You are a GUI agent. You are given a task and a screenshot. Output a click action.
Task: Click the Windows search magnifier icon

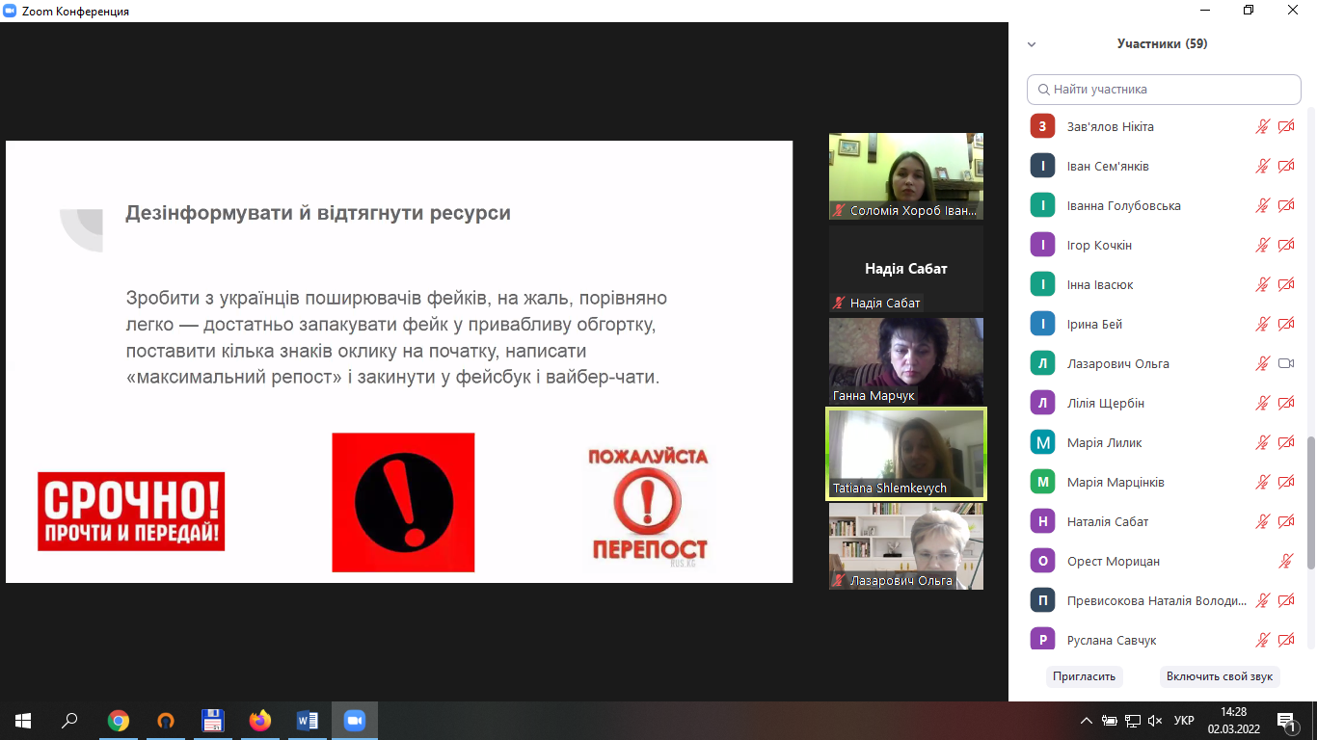(x=70, y=720)
